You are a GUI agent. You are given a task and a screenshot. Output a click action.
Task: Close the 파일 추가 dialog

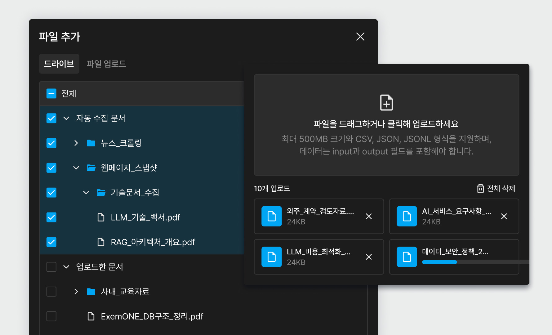360,37
